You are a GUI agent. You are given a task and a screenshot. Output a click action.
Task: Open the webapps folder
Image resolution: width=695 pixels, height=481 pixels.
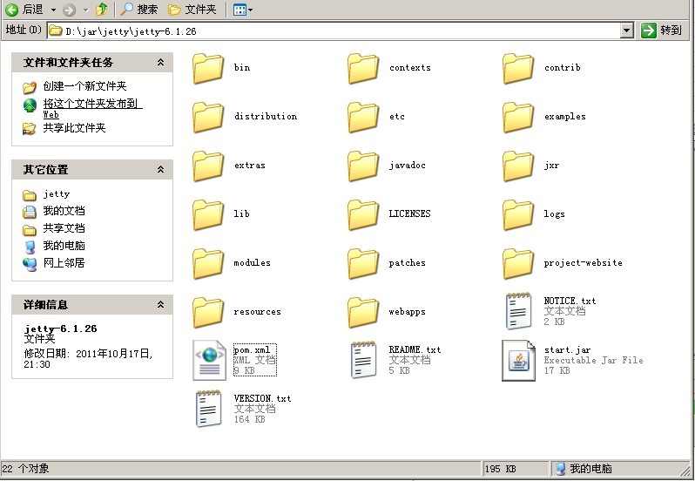(x=364, y=311)
